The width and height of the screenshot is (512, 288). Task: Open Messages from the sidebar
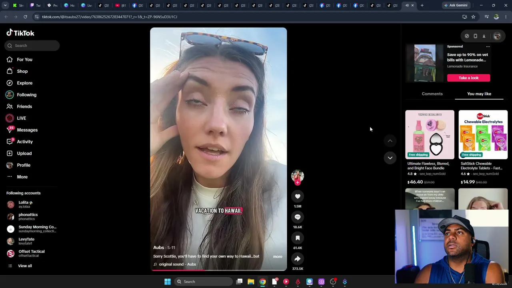tap(22, 130)
